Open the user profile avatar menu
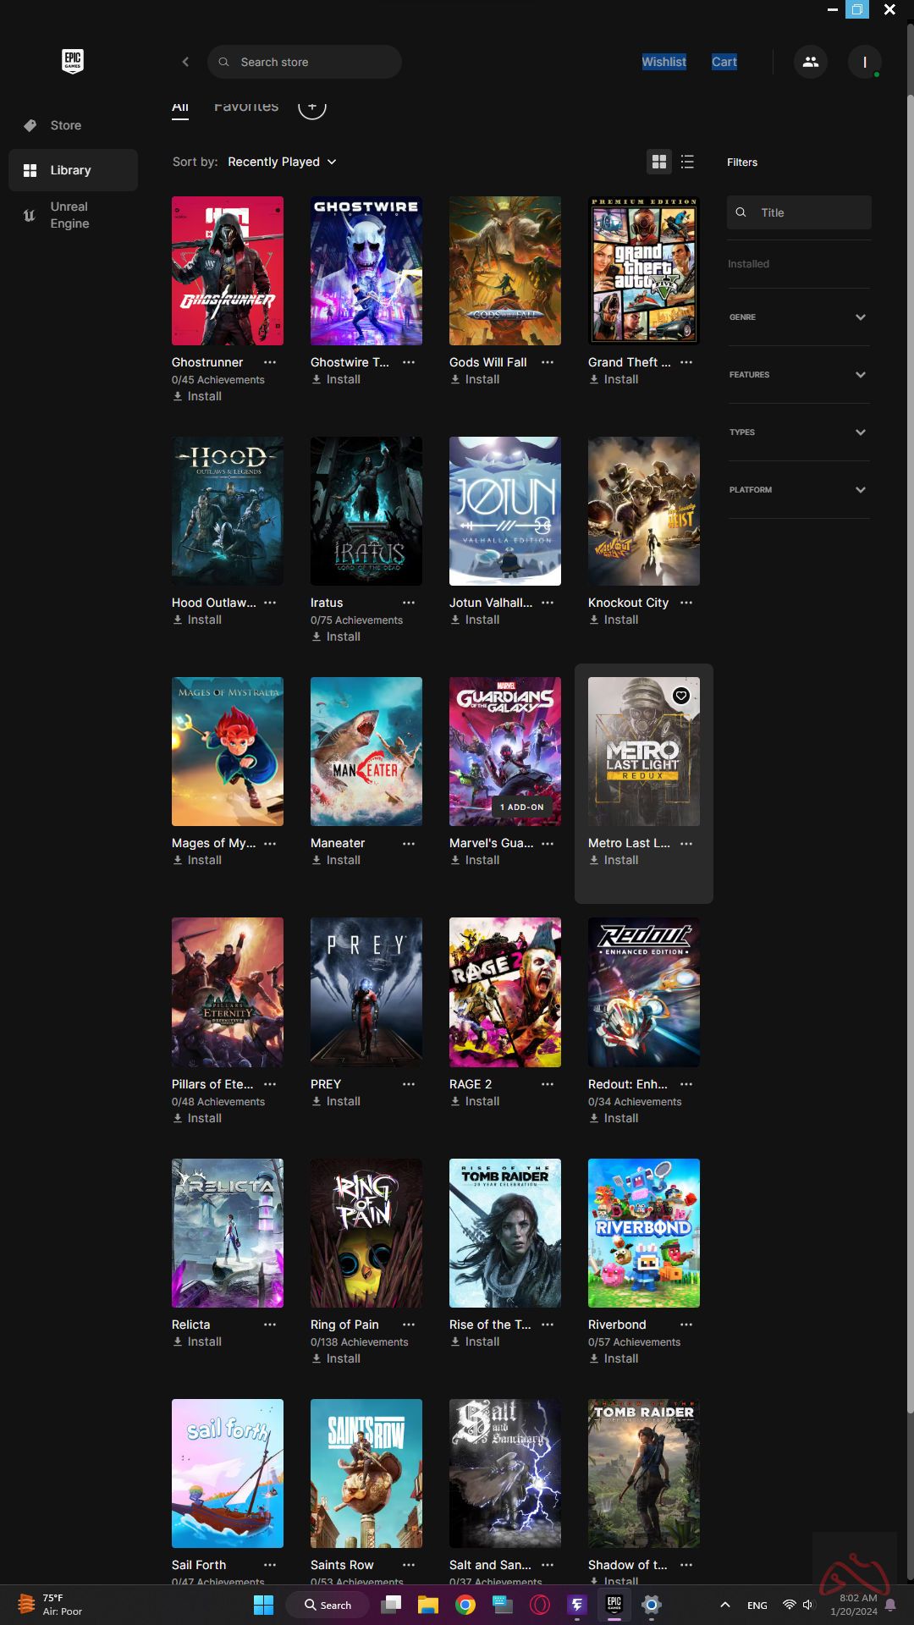Image resolution: width=914 pixels, height=1625 pixels. (x=864, y=62)
